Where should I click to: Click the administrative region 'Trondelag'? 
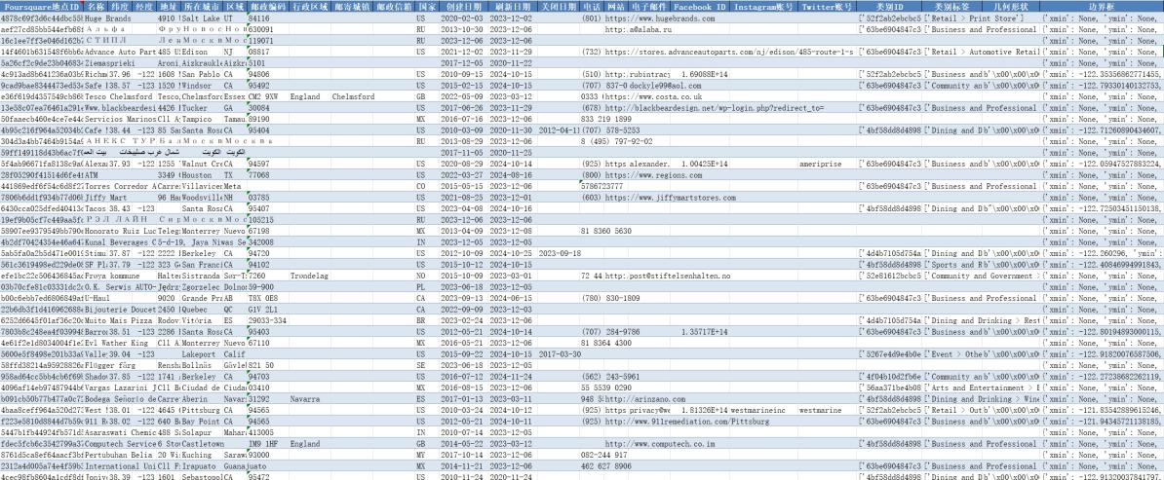click(x=310, y=276)
